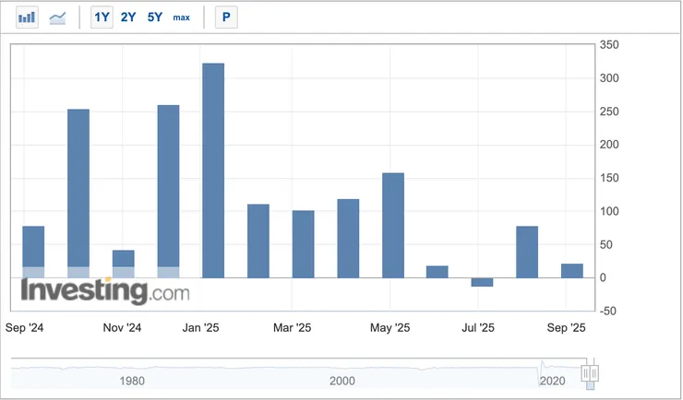The height and width of the screenshot is (400, 683).
Task: Click the 'Jul '25' axis label
Action: [478, 328]
